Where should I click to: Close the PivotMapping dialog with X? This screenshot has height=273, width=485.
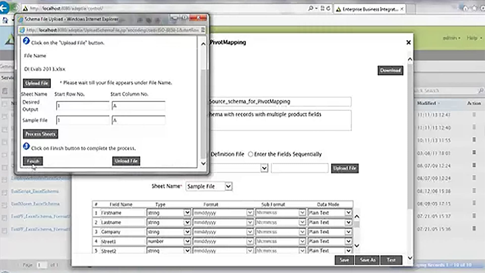408,42
